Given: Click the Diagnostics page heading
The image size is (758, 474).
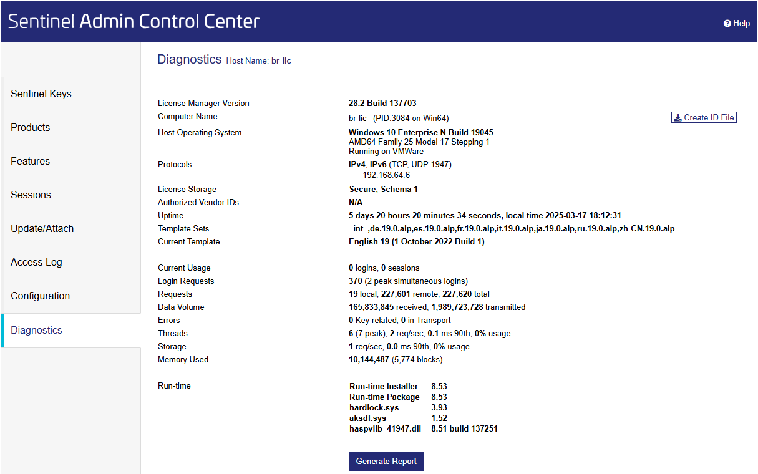Looking at the screenshot, I should (x=189, y=59).
